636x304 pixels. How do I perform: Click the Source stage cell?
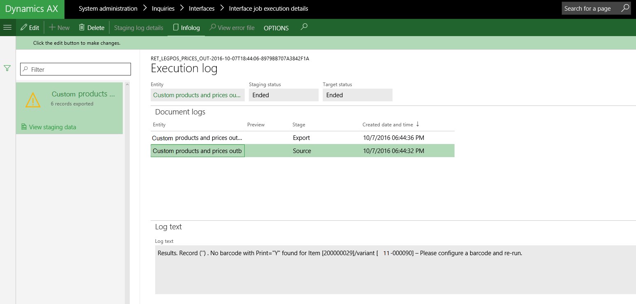(302, 151)
